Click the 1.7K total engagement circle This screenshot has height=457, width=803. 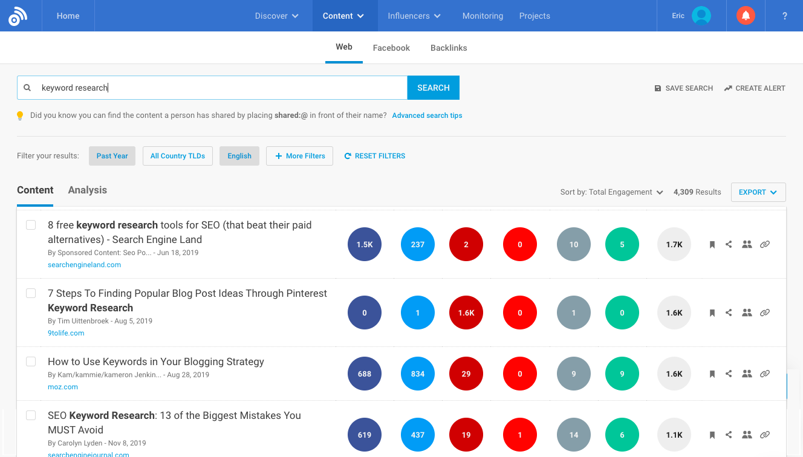[674, 245]
